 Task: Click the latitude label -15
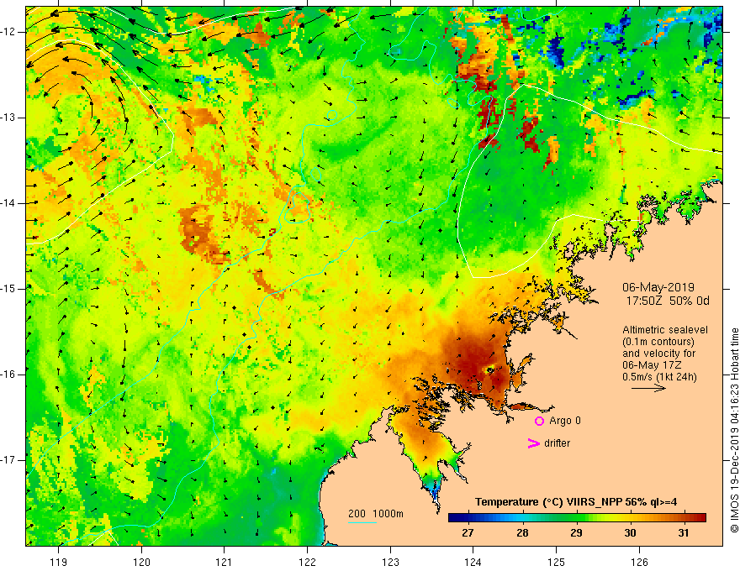click(8, 289)
